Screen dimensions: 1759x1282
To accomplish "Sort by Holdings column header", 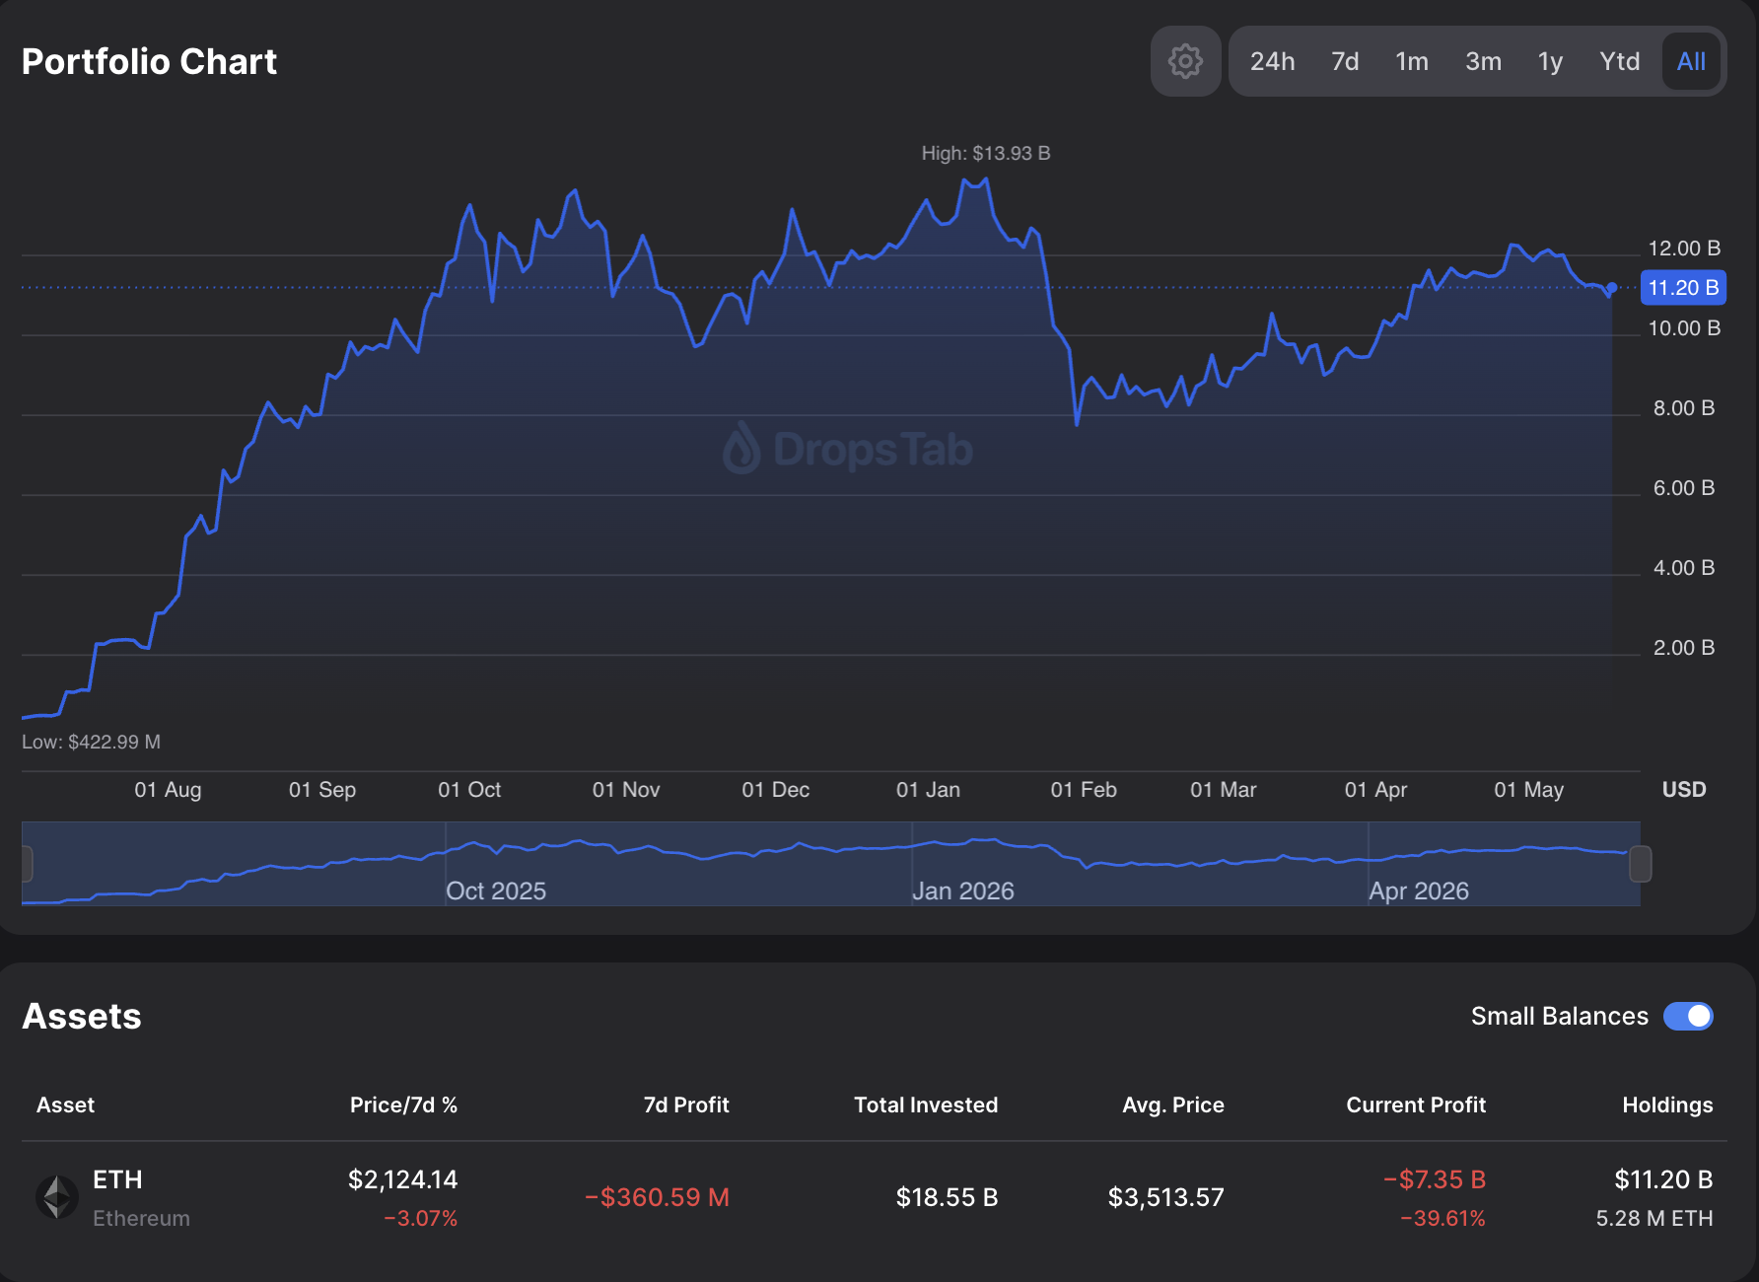I will [x=1667, y=1104].
